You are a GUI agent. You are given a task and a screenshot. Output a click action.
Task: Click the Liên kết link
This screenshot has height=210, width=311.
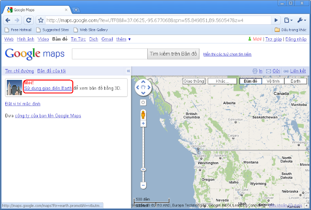(x=298, y=71)
